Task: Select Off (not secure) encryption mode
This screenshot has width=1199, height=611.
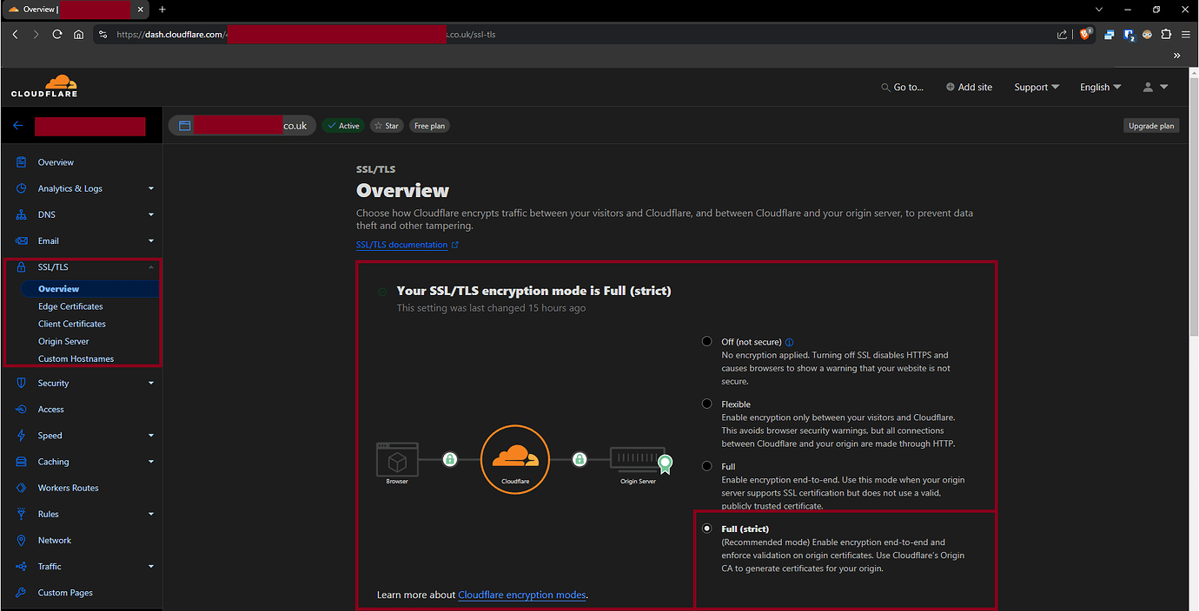Action: pyautogui.click(x=707, y=342)
